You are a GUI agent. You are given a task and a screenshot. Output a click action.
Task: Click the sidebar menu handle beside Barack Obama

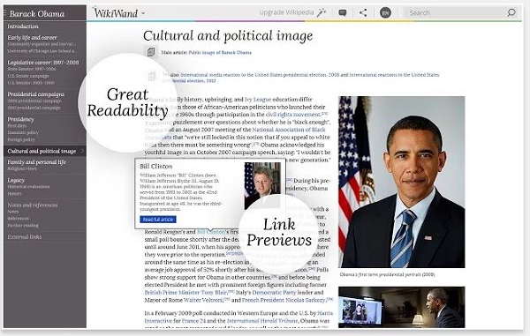click(x=4, y=13)
